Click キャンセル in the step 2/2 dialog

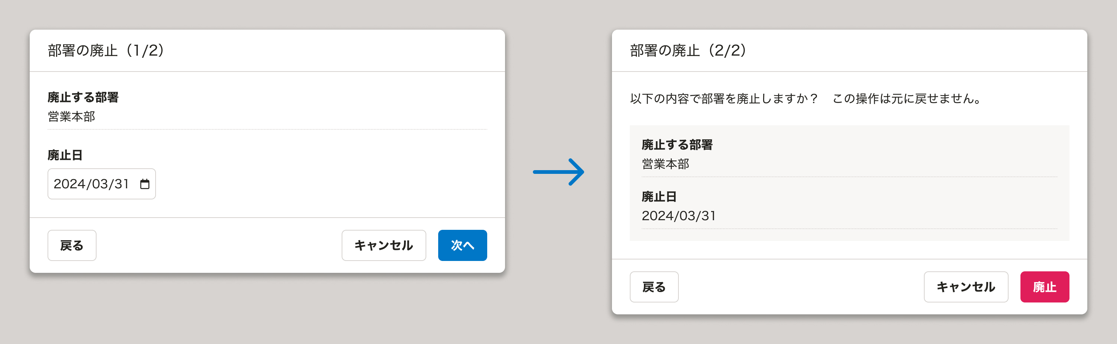pos(965,287)
